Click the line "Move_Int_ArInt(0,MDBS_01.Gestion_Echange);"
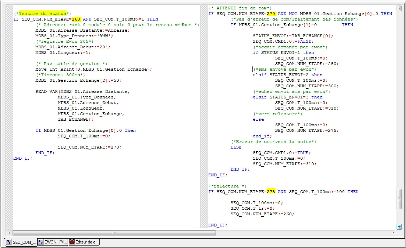The height and width of the screenshot is (248, 406). tap(94, 69)
